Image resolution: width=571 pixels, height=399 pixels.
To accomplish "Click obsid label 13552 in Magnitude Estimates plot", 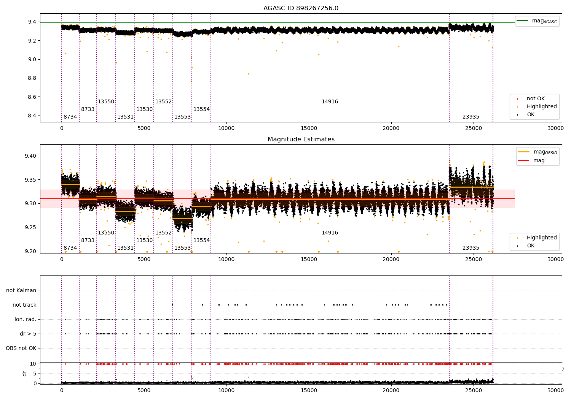I will pos(163,233).
